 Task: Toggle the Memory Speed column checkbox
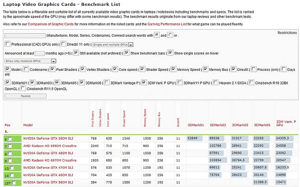pos(173,69)
